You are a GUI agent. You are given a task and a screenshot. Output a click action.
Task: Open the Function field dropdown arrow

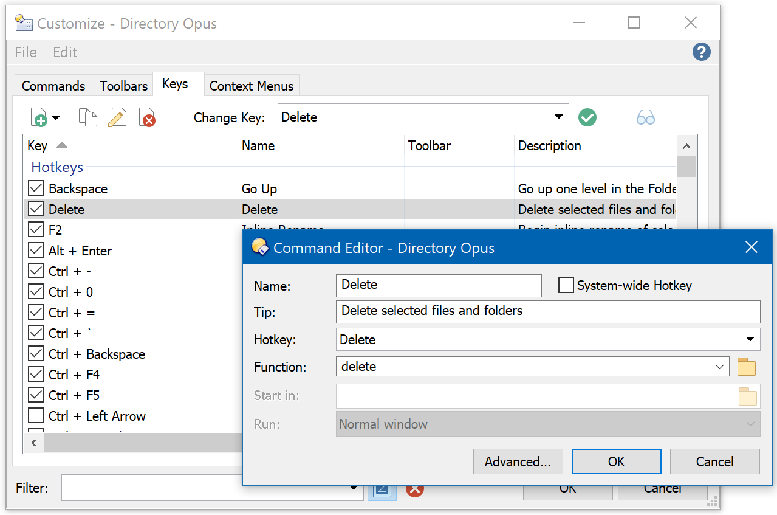click(720, 367)
